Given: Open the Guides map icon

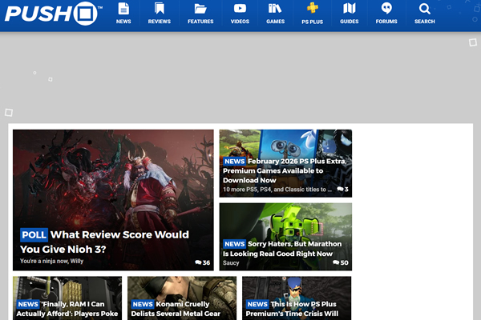Looking at the screenshot, I should coord(349,9).
